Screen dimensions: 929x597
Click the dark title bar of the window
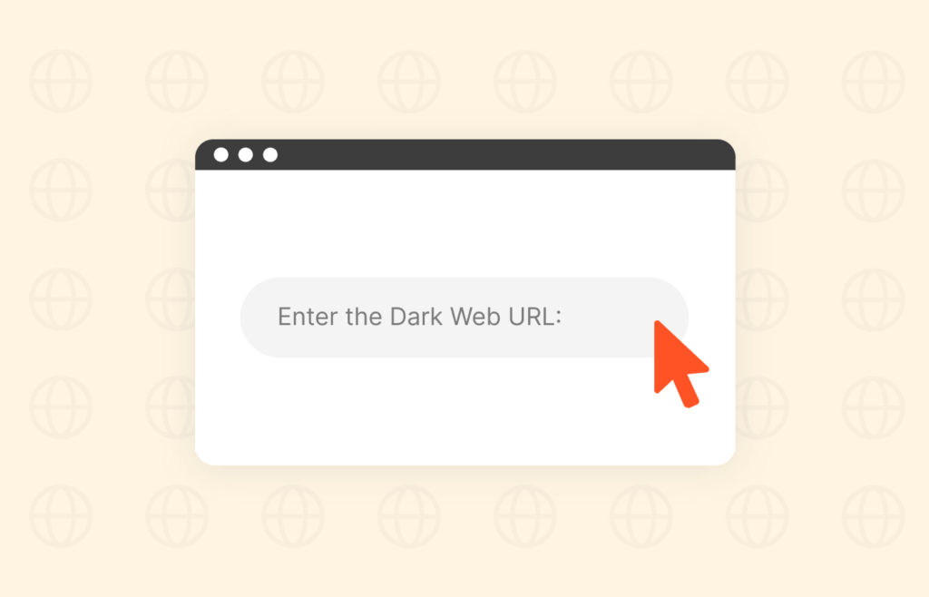pyautogui.click(x=465, y=154)
